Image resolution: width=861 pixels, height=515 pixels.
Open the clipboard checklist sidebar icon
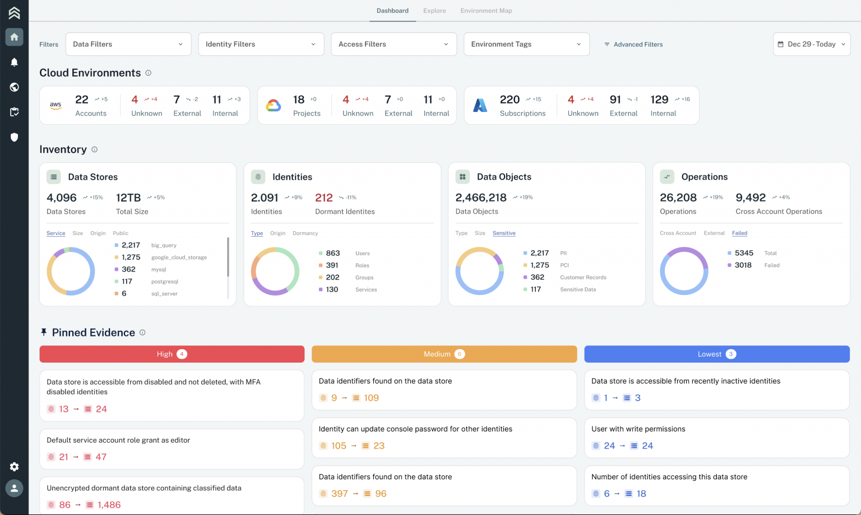[x=14, y=112]
